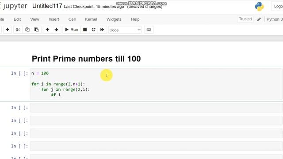
Task: Open the Kernel menu
Action: tap(91, 19)
